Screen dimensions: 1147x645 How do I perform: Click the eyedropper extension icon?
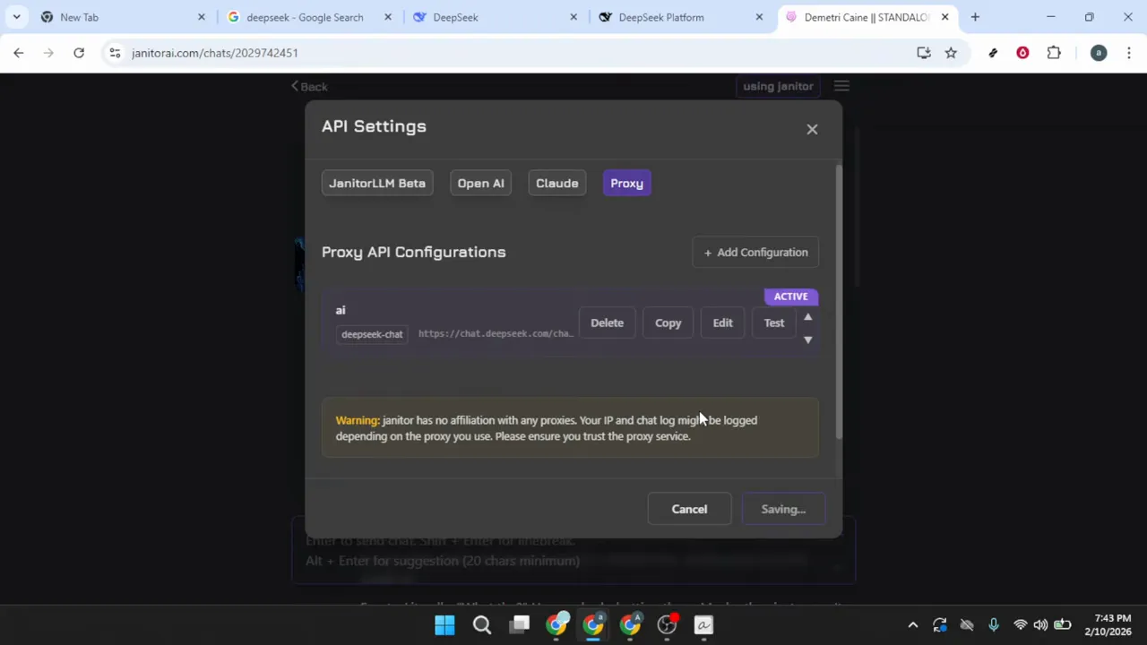coord(993,53)
